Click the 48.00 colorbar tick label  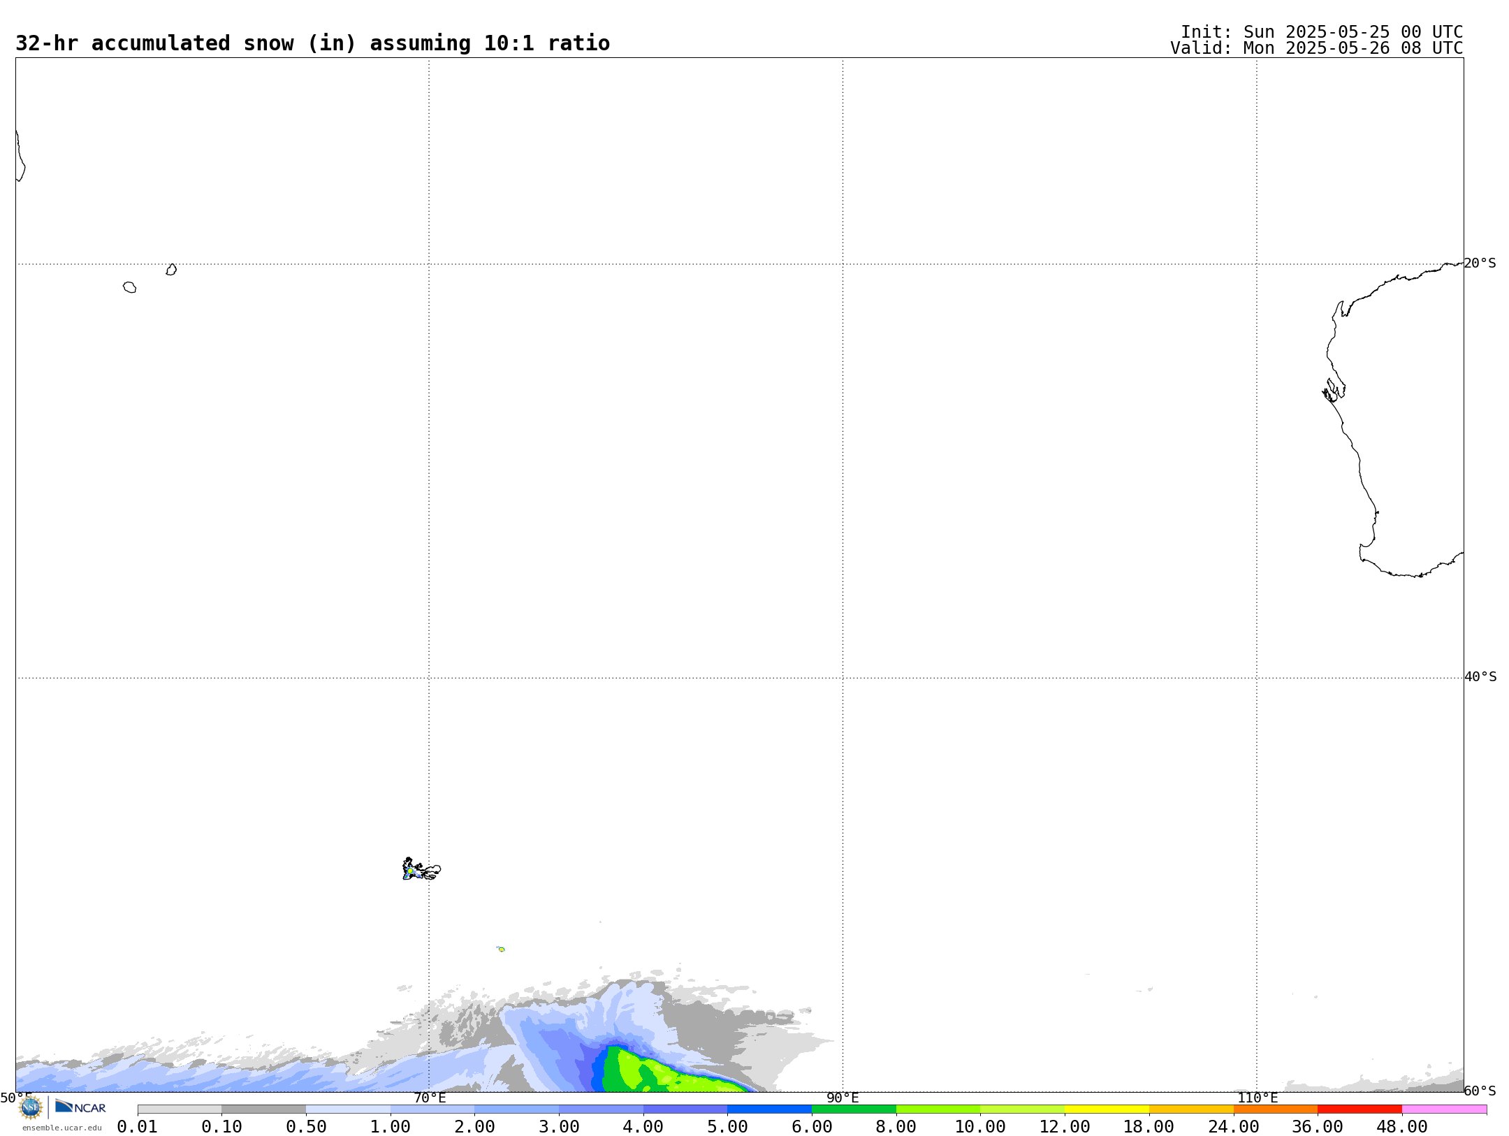[x=1402, y=1127]
